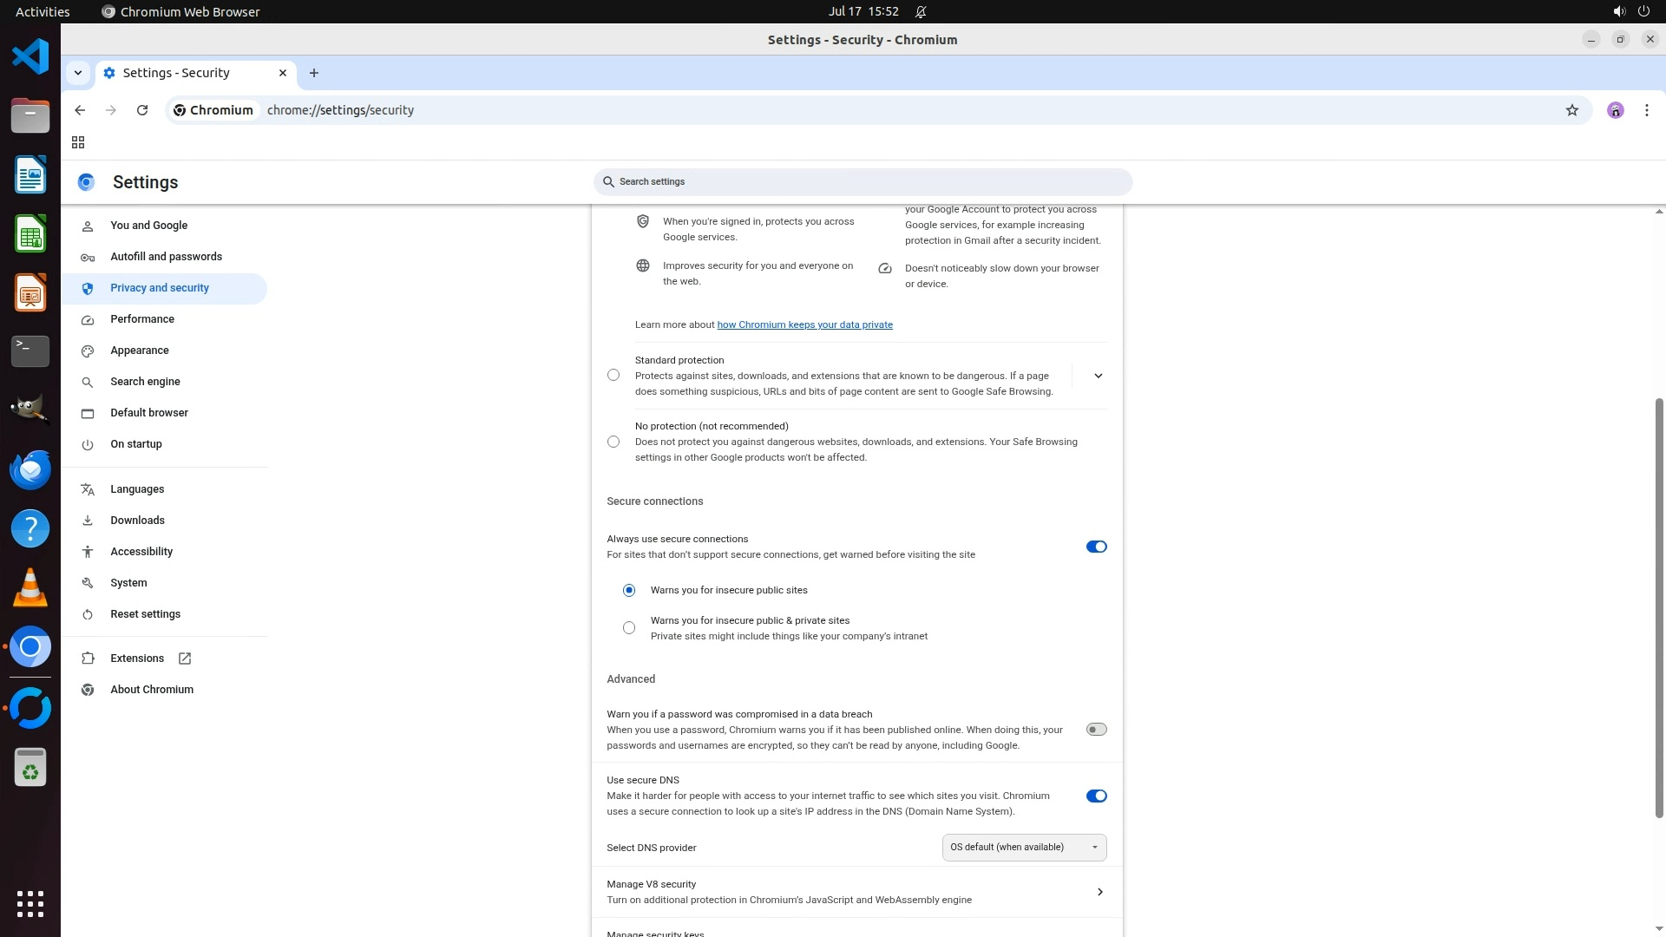
Task: Open the tab search dropdown arrow
Action: (78, 73)
